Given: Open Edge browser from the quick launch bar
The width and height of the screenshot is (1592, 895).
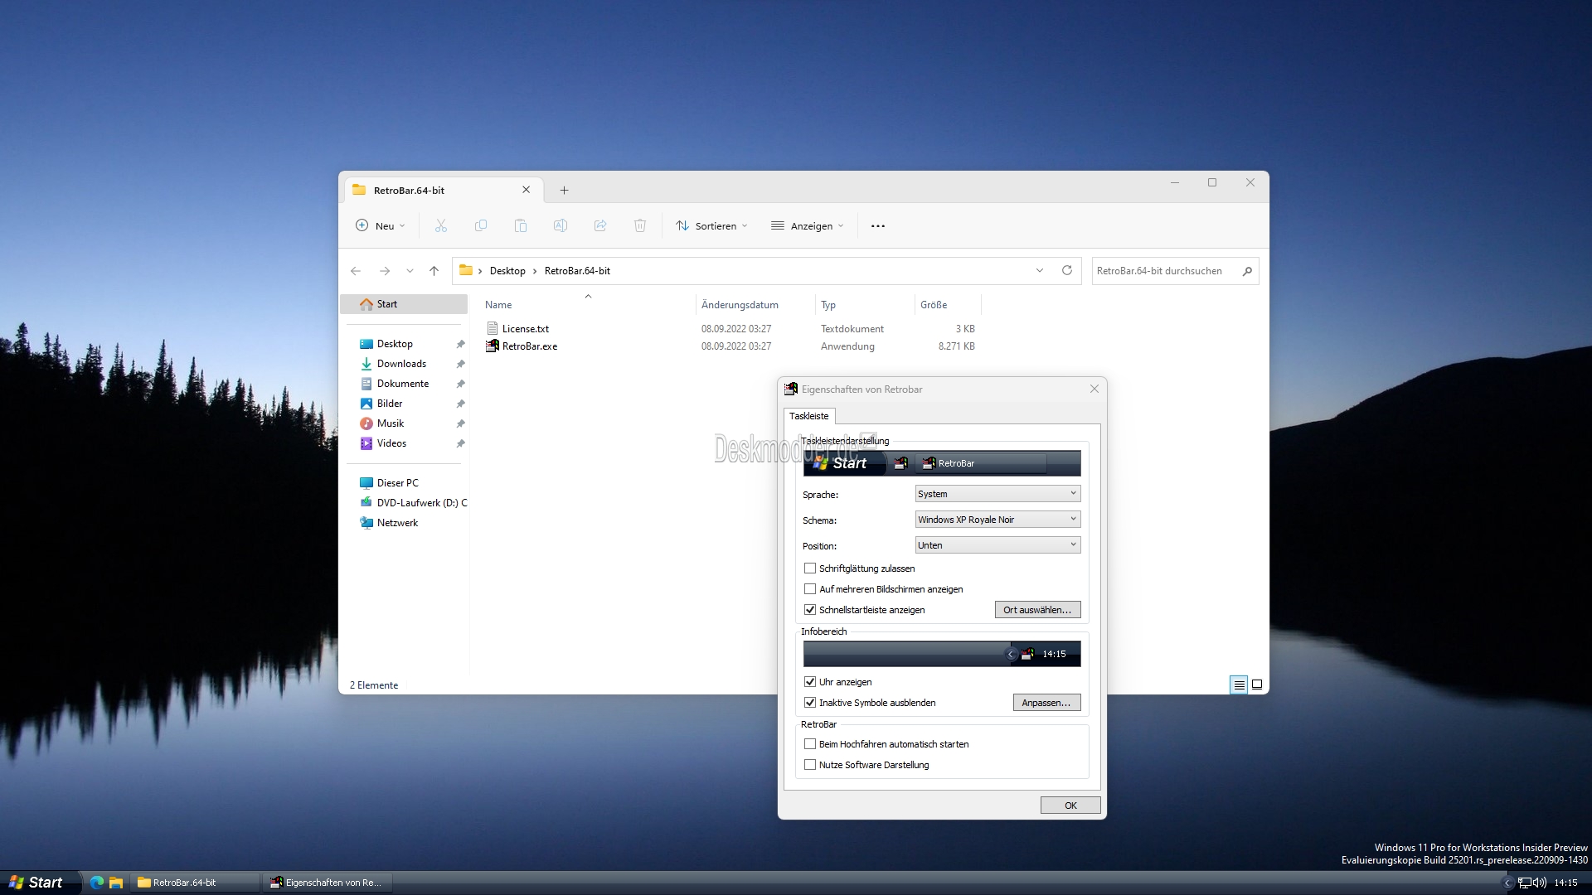Looking at the screenshot, I should tap(97, 883).
